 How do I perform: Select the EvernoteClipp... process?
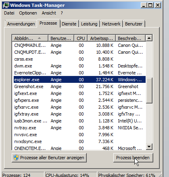click(79, 73)
